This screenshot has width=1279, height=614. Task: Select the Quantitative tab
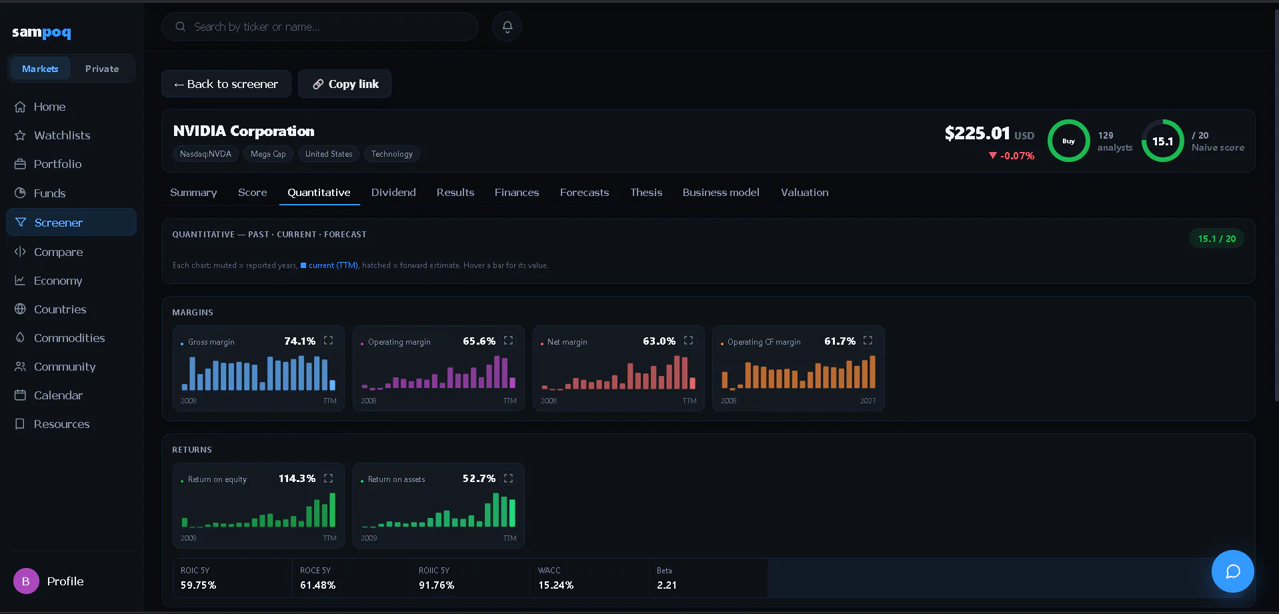tap(319, 193)
